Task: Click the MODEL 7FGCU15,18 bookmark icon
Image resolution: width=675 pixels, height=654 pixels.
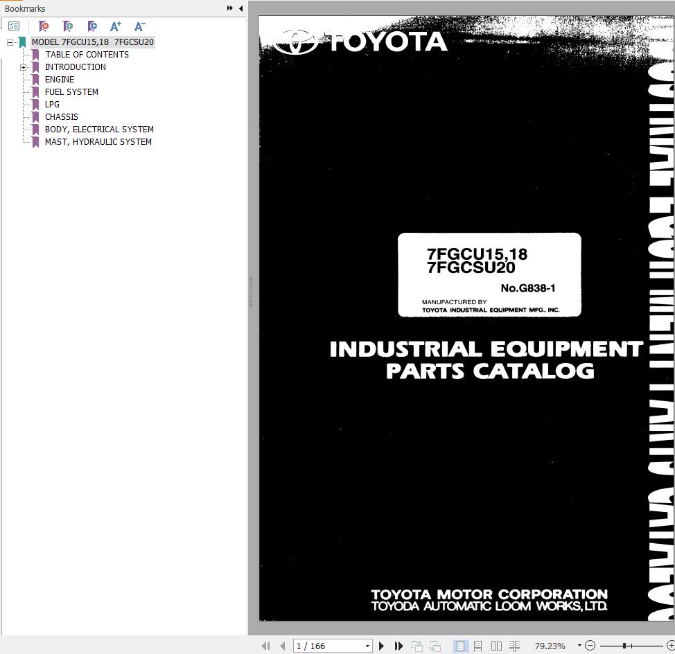Action: coord(22,42)
